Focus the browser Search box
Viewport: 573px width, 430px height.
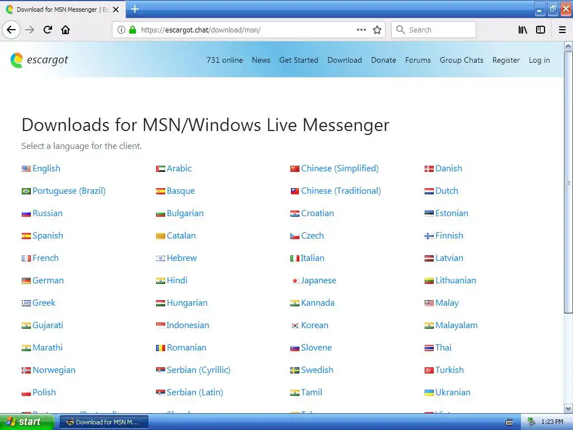click(434, 30)
